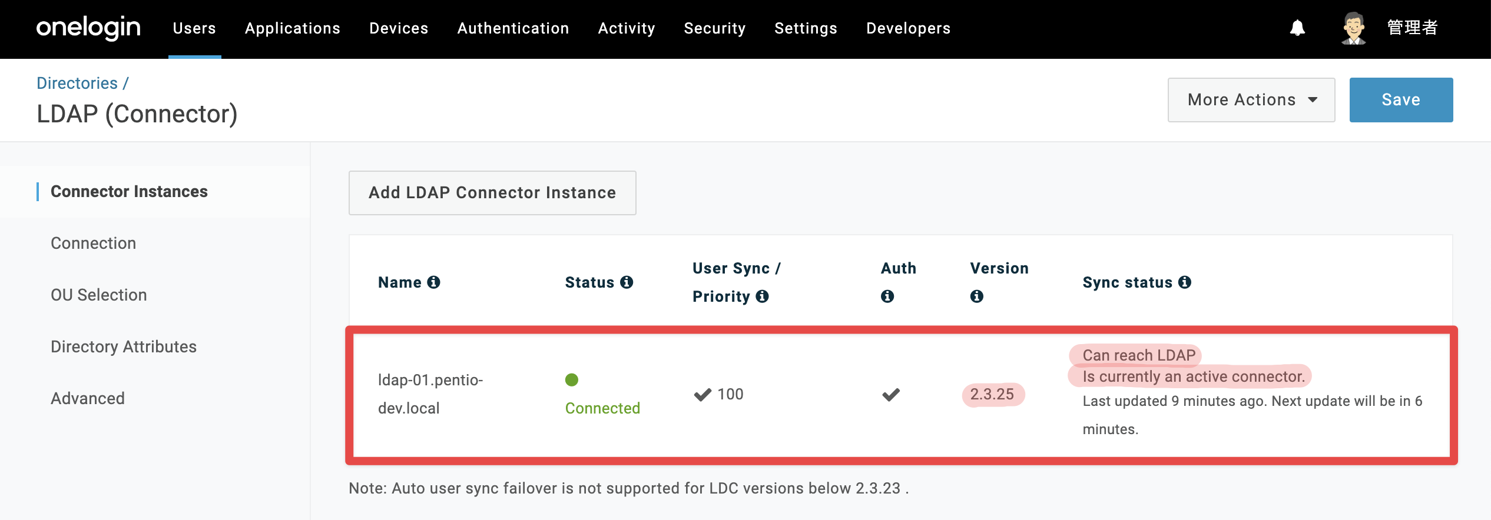Open the Applications menu
This screenshot has height=520, width=1491.
[x=293, y=28]
